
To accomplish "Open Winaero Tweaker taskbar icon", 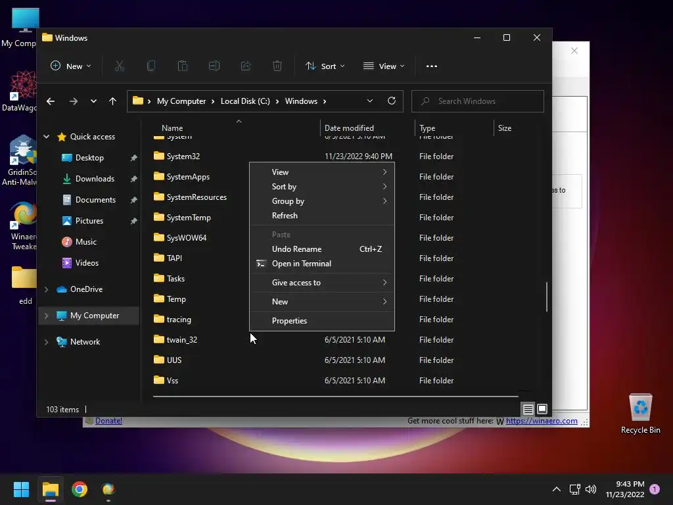I will click(x=108, y=489).
